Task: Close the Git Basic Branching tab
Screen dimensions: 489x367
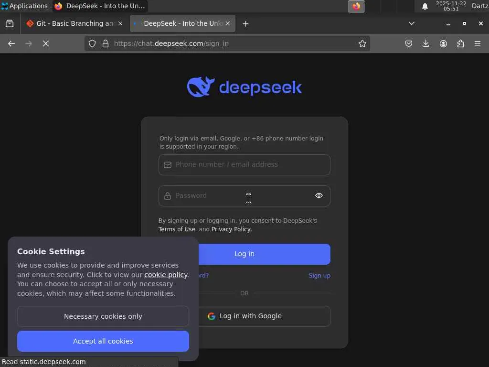Action: [x=120, y=23]
